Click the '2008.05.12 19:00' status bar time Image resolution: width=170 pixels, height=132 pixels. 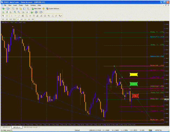pos(95,130)
